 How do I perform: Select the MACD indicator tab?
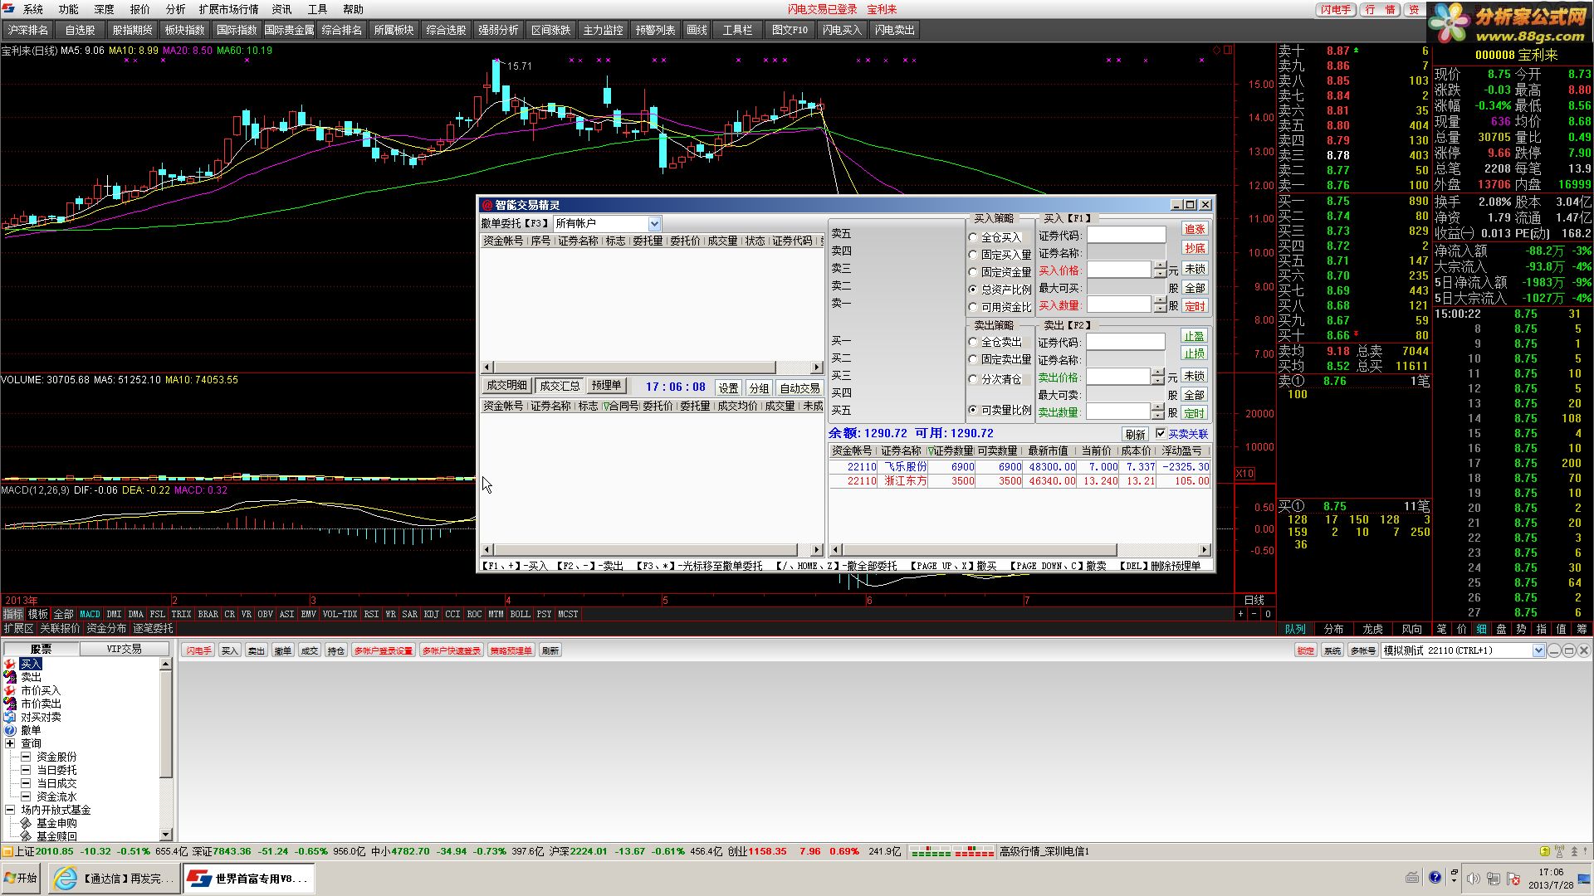pos(90,614)
